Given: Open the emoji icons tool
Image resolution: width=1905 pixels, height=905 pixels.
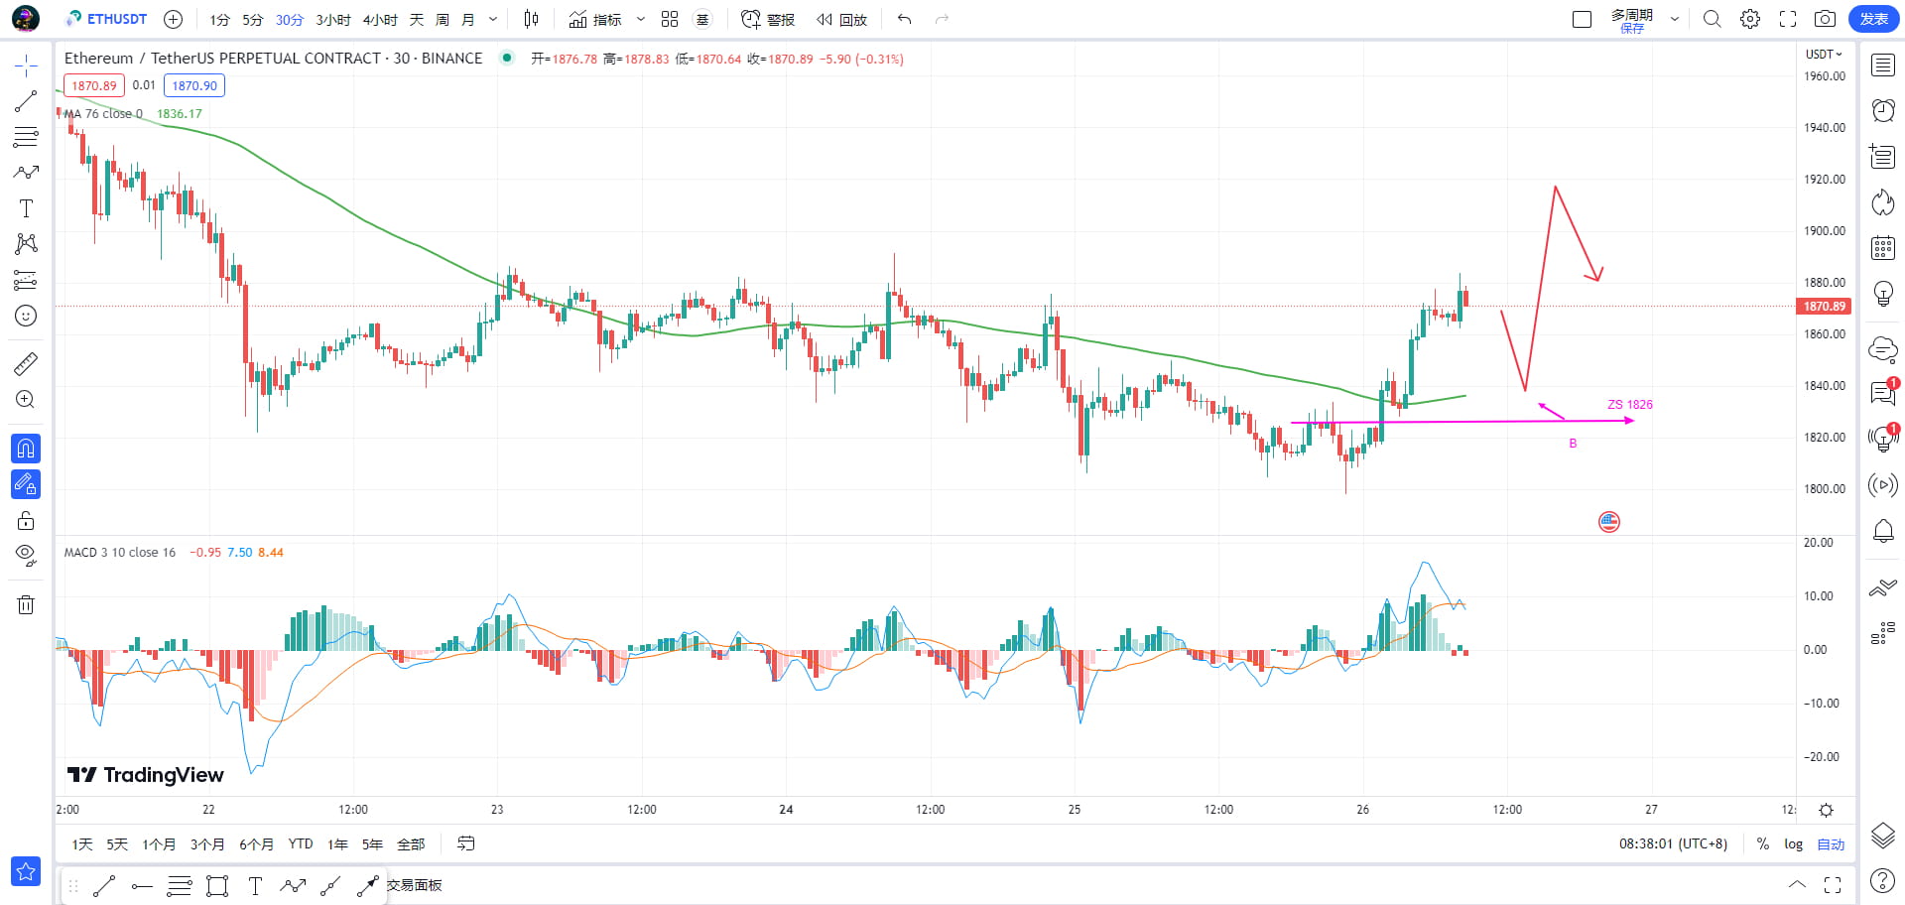Looking at the screenshot, I should (26, 316).
